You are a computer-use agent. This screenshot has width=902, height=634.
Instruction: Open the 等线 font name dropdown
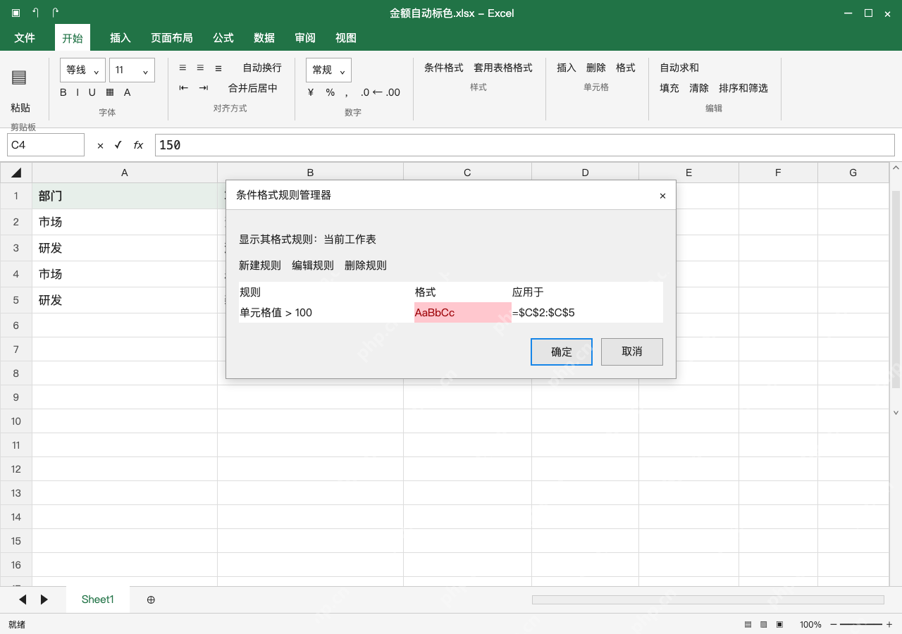point(83,70)
